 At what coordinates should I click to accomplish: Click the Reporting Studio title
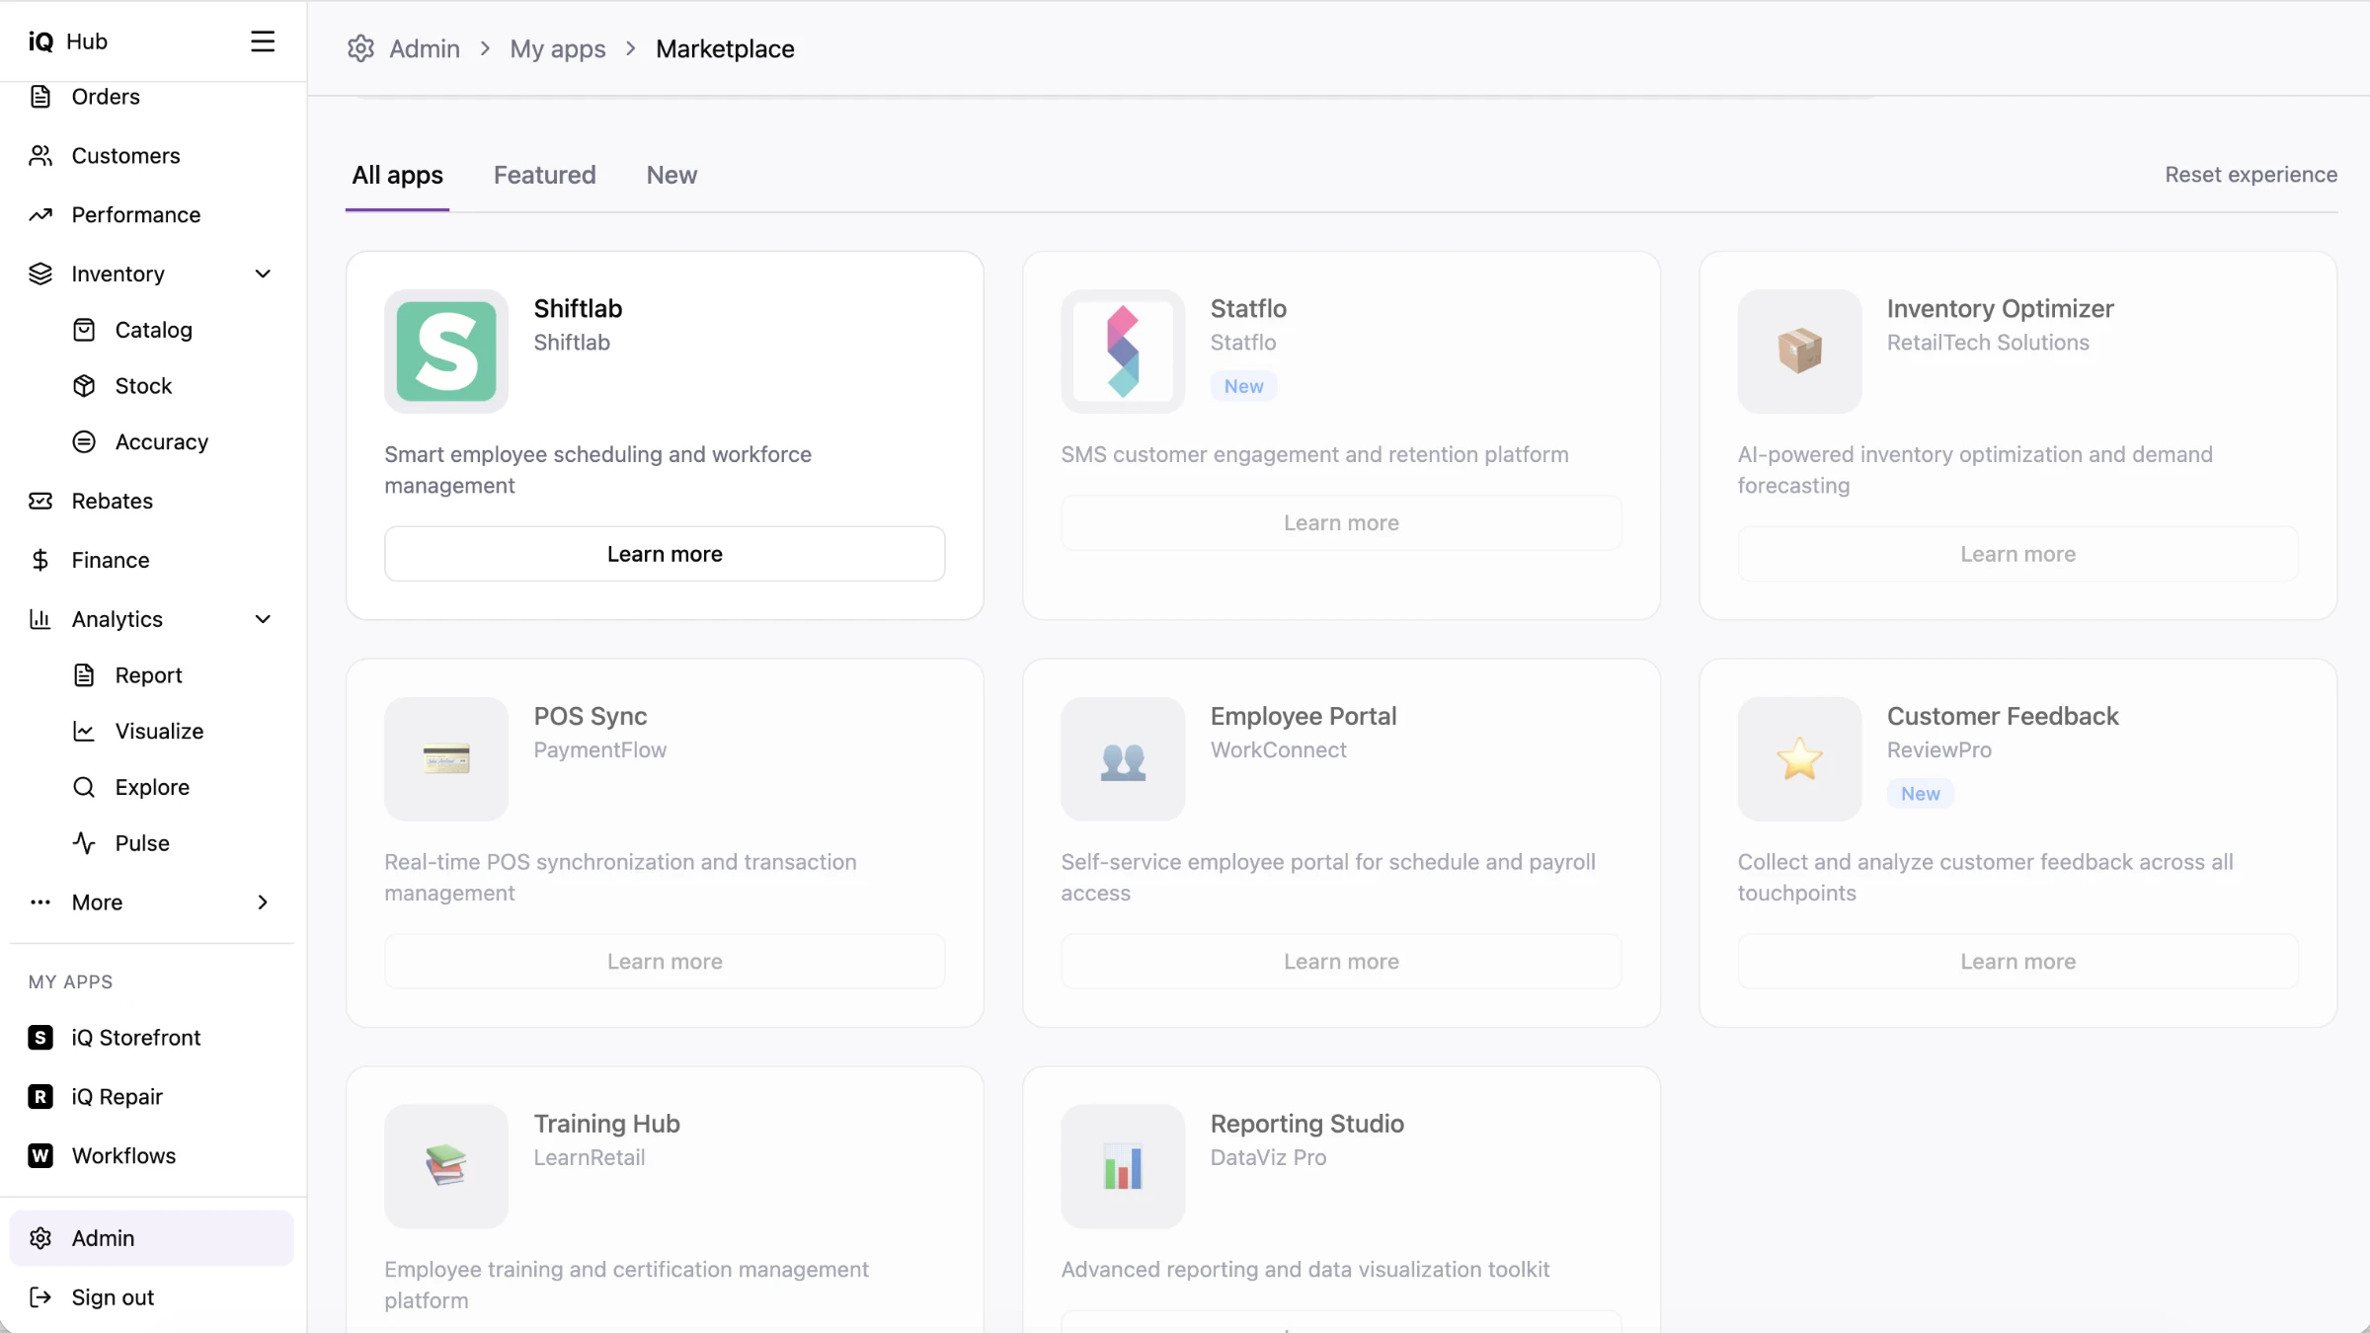click(x=1307, y=1124)
